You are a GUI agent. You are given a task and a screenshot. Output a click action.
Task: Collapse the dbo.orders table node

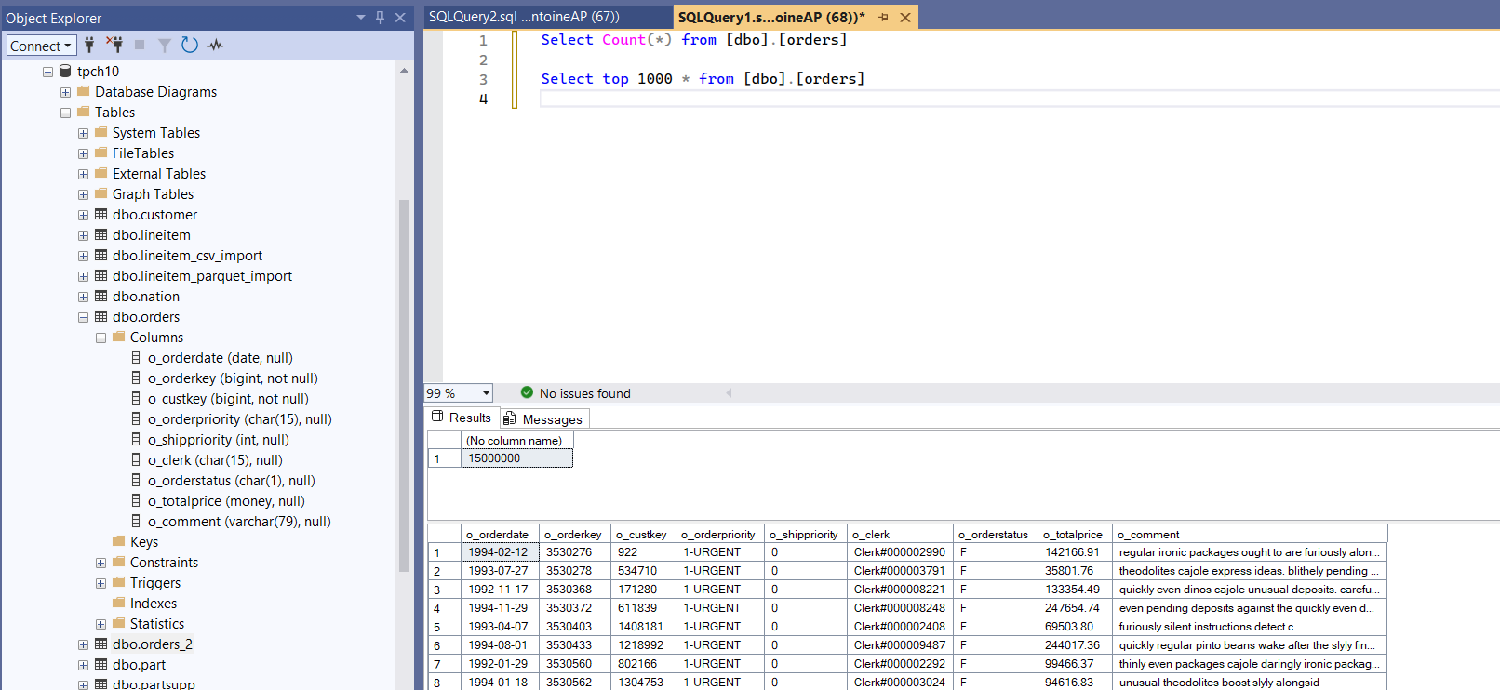[x=83, y=317]
